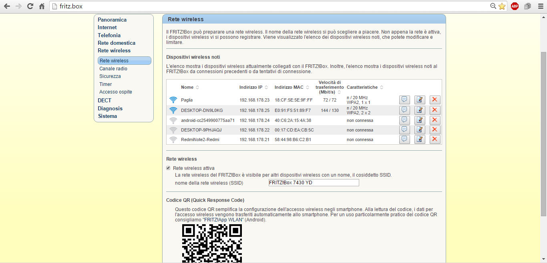Open the Sicurezza submenu item
547x263 pixels.
pos(110,76)
